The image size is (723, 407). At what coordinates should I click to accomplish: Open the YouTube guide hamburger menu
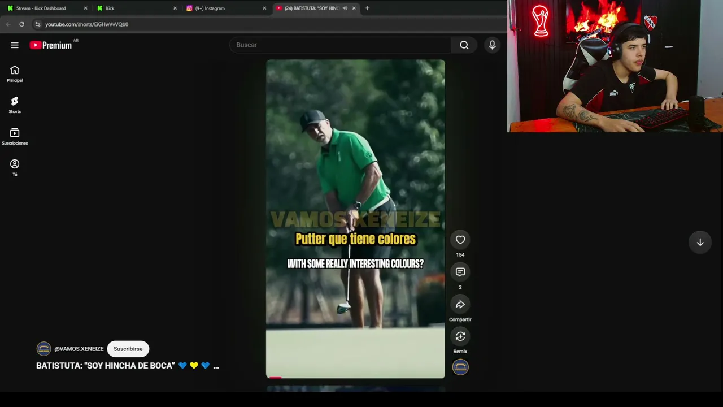point(15,45)
